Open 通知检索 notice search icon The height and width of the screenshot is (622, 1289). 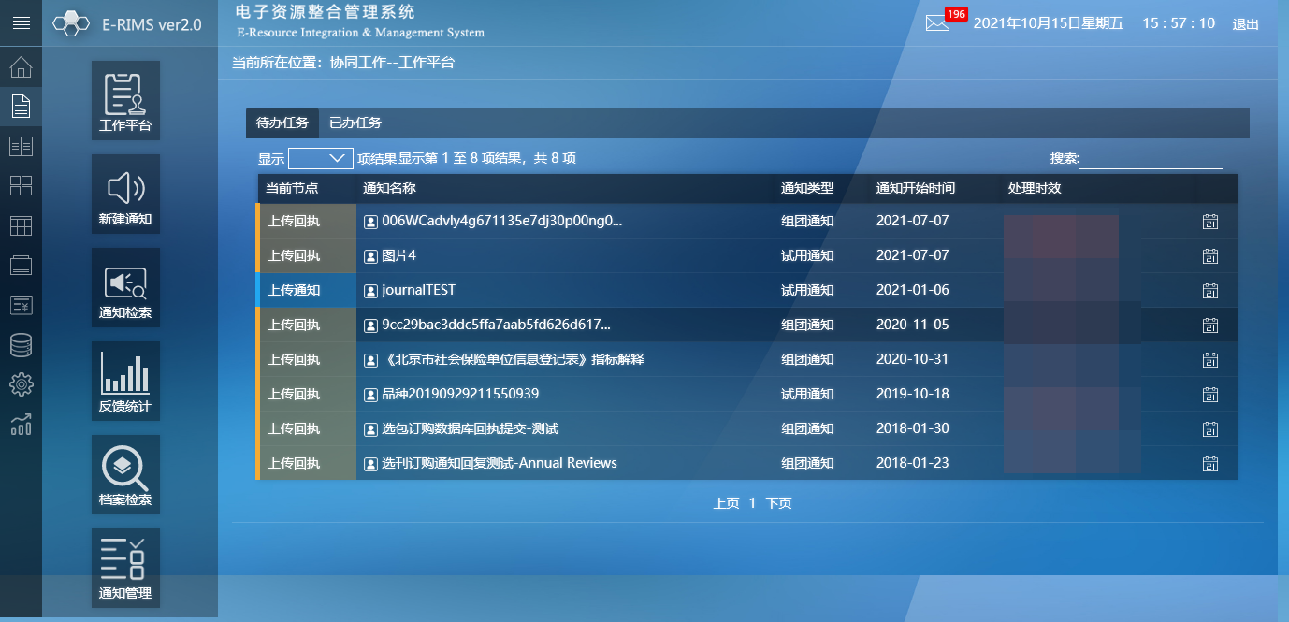tap(125, 288)
